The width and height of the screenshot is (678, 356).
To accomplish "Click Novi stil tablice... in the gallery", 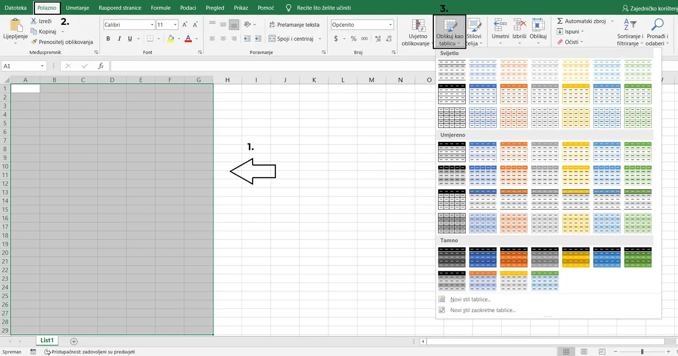I will coord(470,299).
